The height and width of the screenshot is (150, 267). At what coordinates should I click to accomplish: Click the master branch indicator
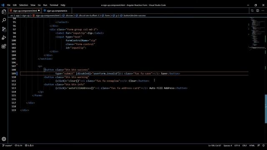pyautogui.click(x=8, y=145)
